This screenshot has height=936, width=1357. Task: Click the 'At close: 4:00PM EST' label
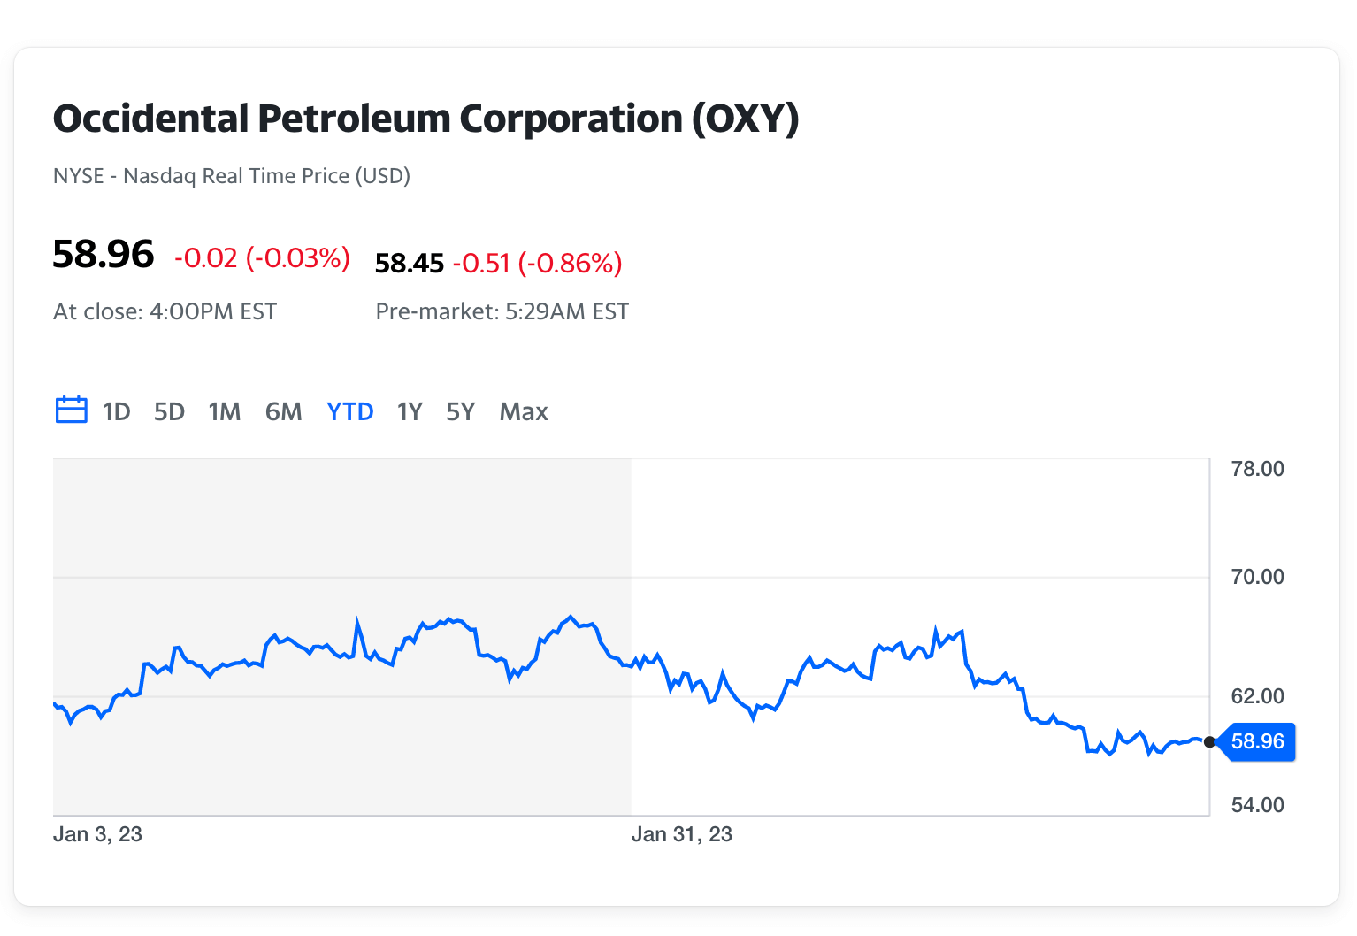[x=165, y=311]
